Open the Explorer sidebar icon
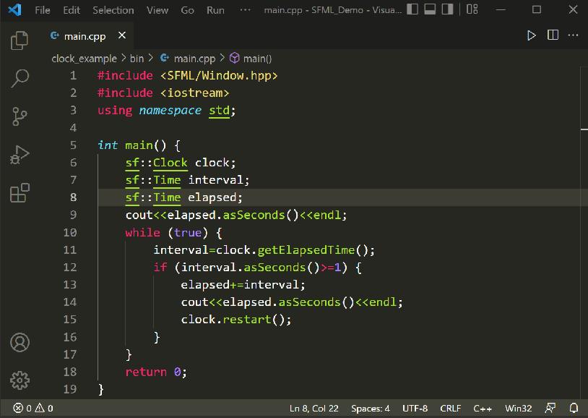 click(x=20, y=42)
